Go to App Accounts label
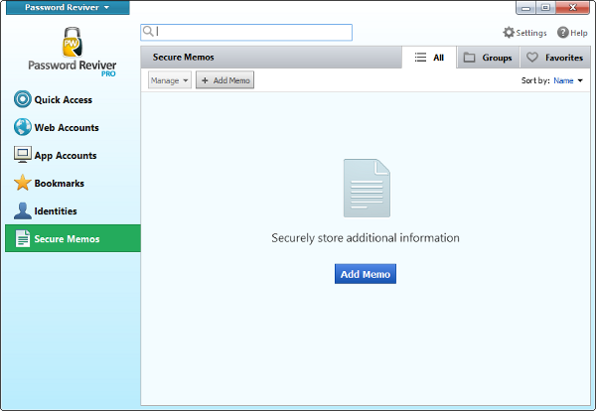The width and height of the screenshot is (596, 411). (66, 156)
